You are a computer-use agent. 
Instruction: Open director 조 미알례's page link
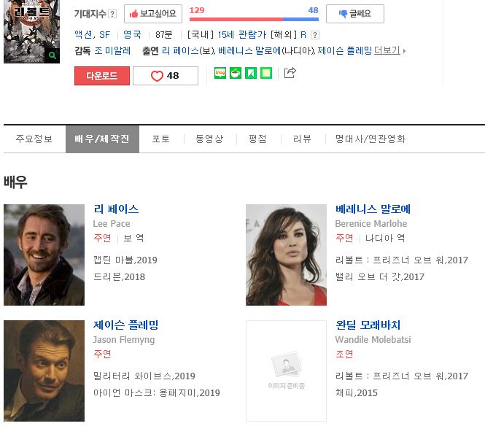point(112,50)
